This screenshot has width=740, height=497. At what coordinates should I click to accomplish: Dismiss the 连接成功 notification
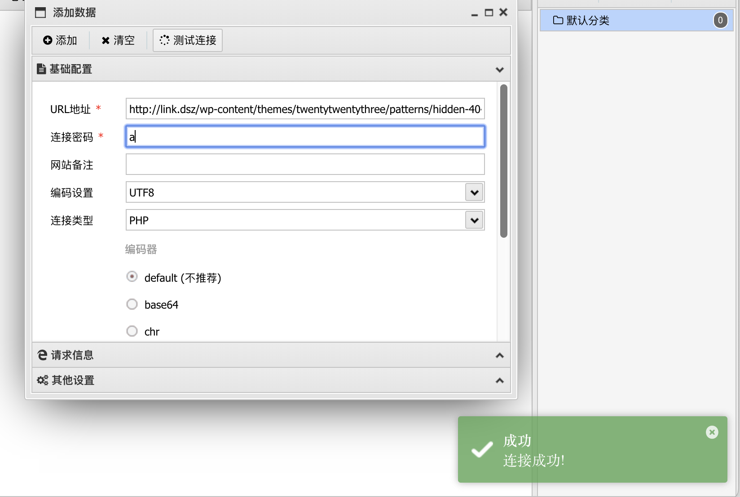coord(712,432)
